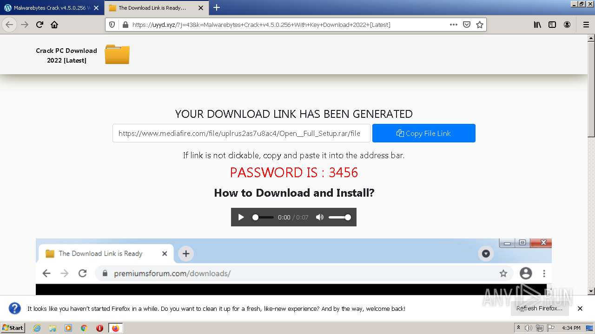
Task: Click How to Download and Install heading
Action: pos(294,193)
